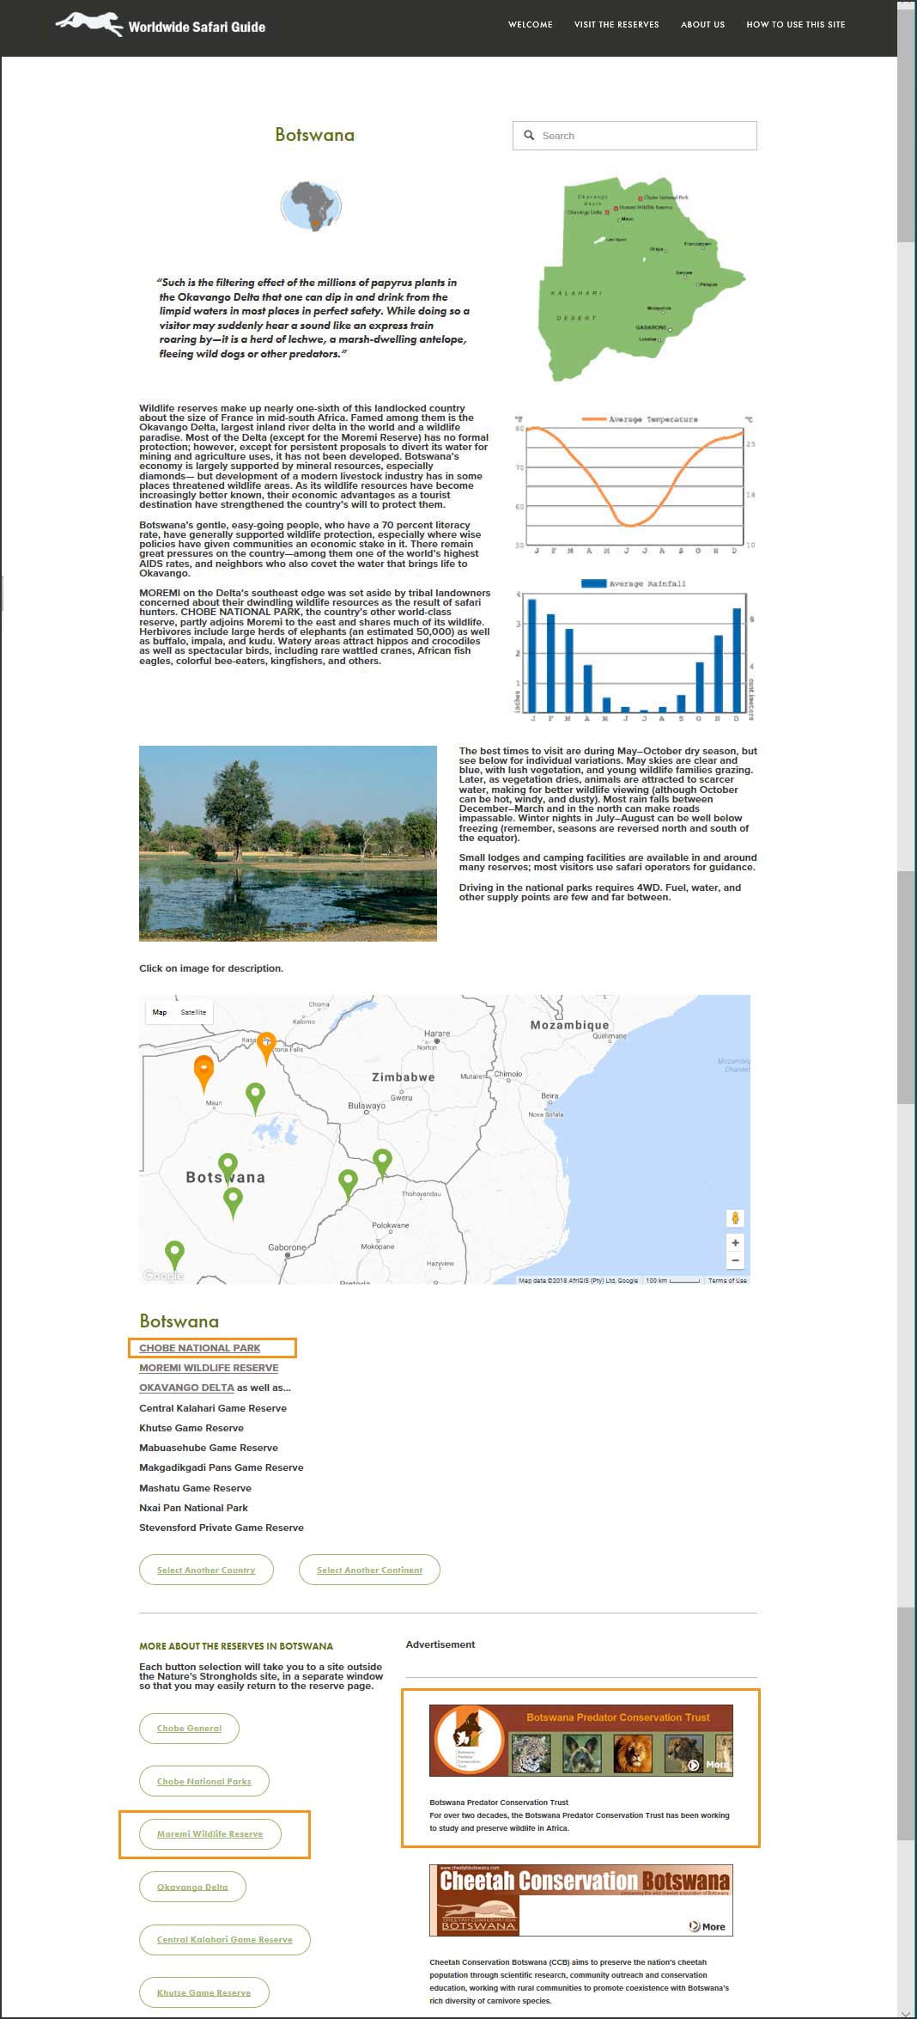Click Select Another Continent button
This screenshot has height=2019, width=917.
(x=369, y=1570)
